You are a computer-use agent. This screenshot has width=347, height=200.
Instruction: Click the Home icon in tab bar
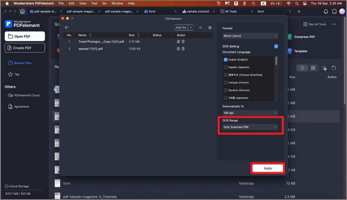tap(22, 11)
